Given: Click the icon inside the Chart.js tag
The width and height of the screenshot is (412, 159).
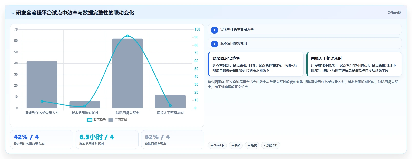Looking at the screenshot, I should pos(212,145).
